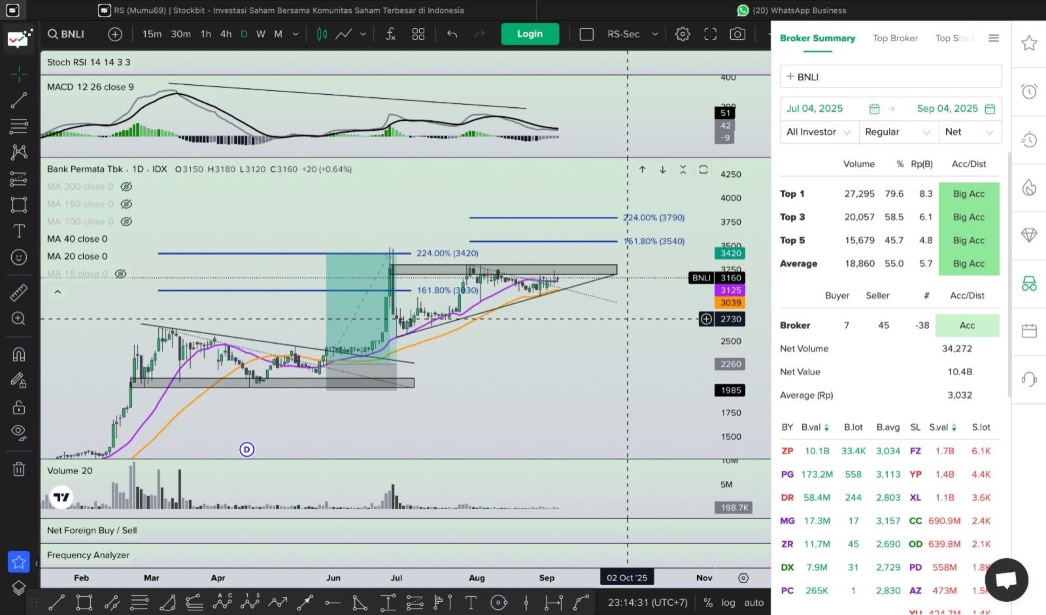Open symbol search for BNLI
This screenshot has width=1046, height=615.
pyautogui.click(x=66, y=34)
